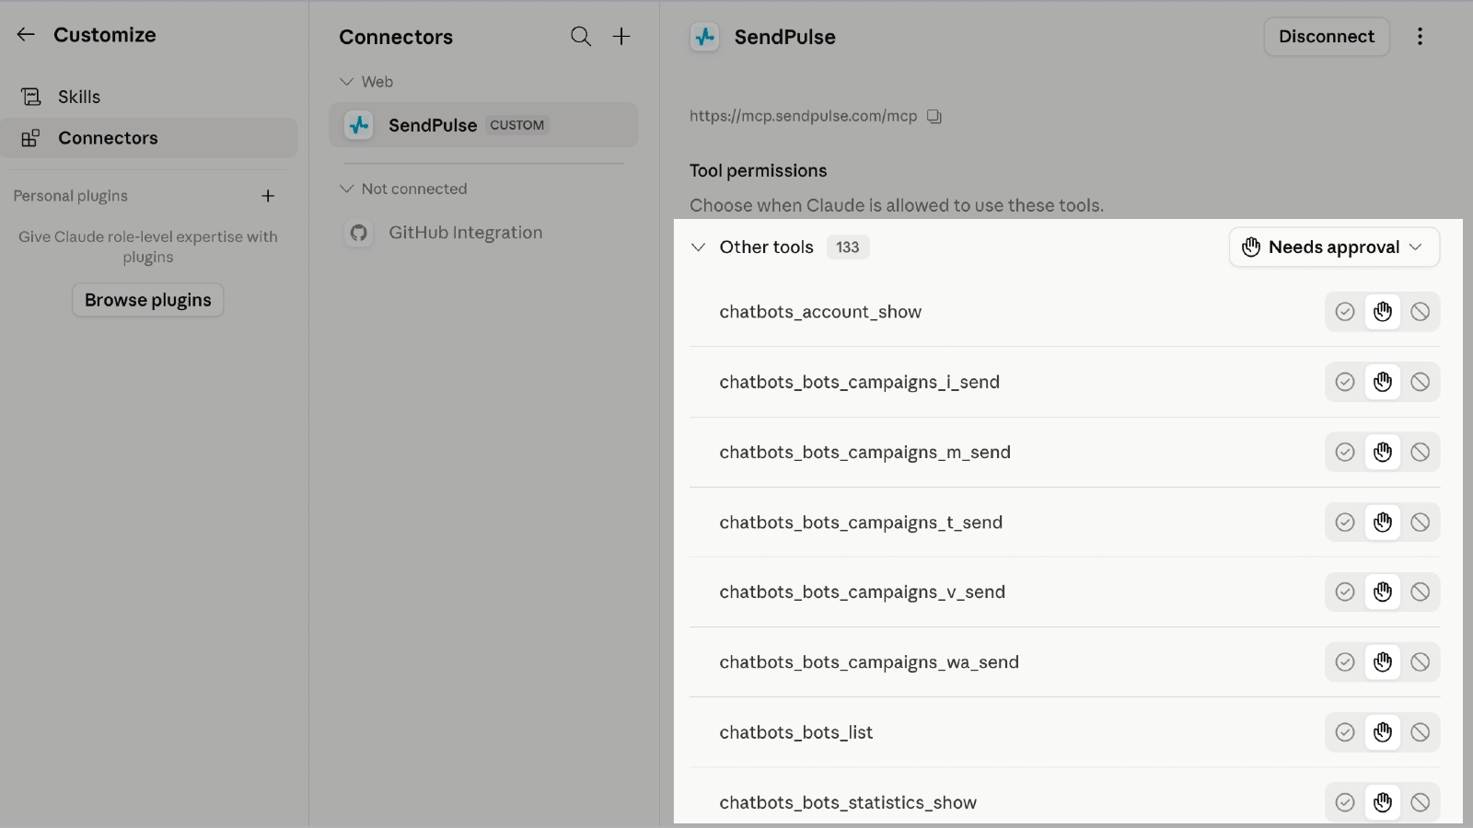Collapse the Other tools section
1473x828 pixels.
tap(699, 247)
